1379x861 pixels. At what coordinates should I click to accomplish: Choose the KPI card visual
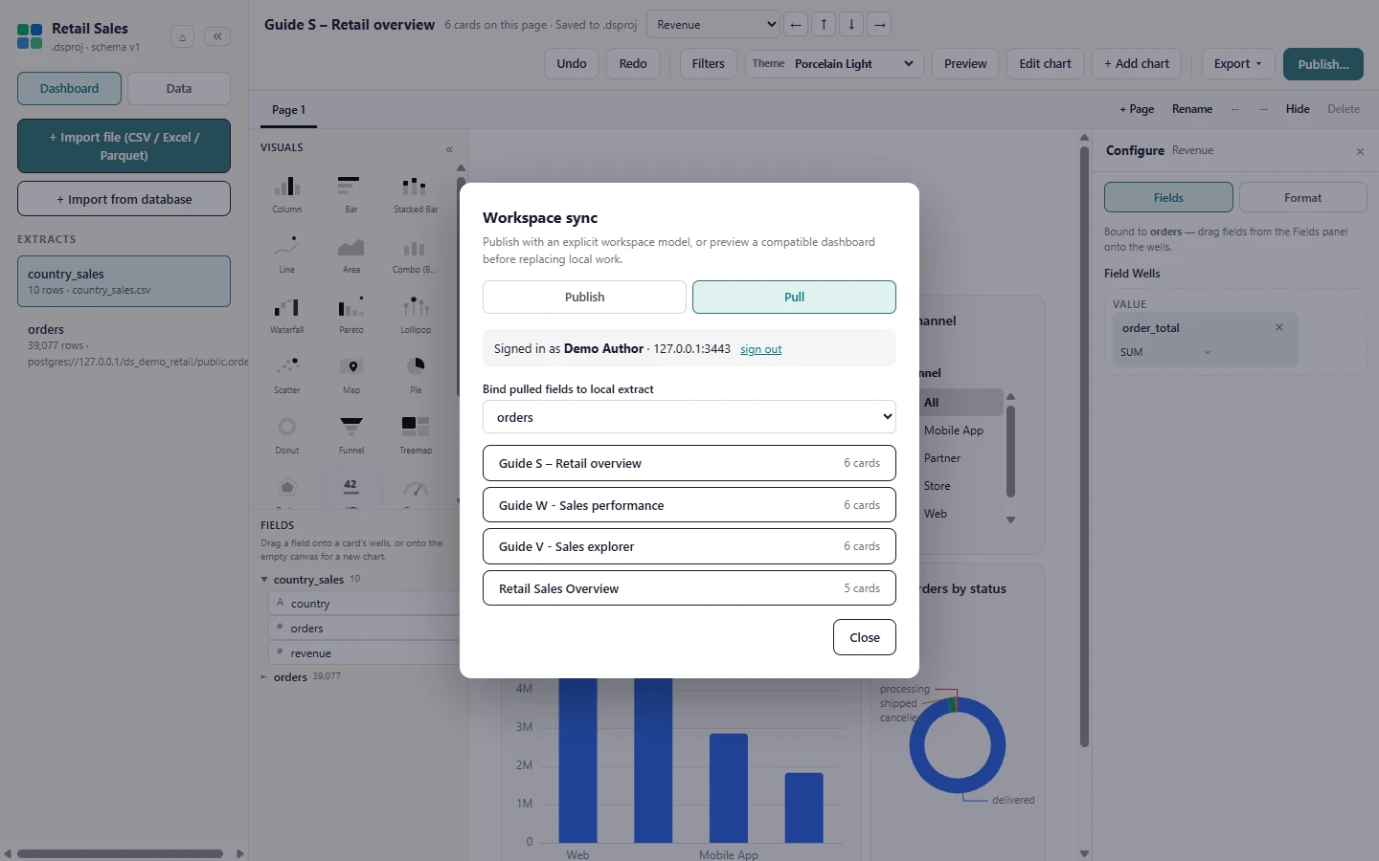tap(351, 489)
